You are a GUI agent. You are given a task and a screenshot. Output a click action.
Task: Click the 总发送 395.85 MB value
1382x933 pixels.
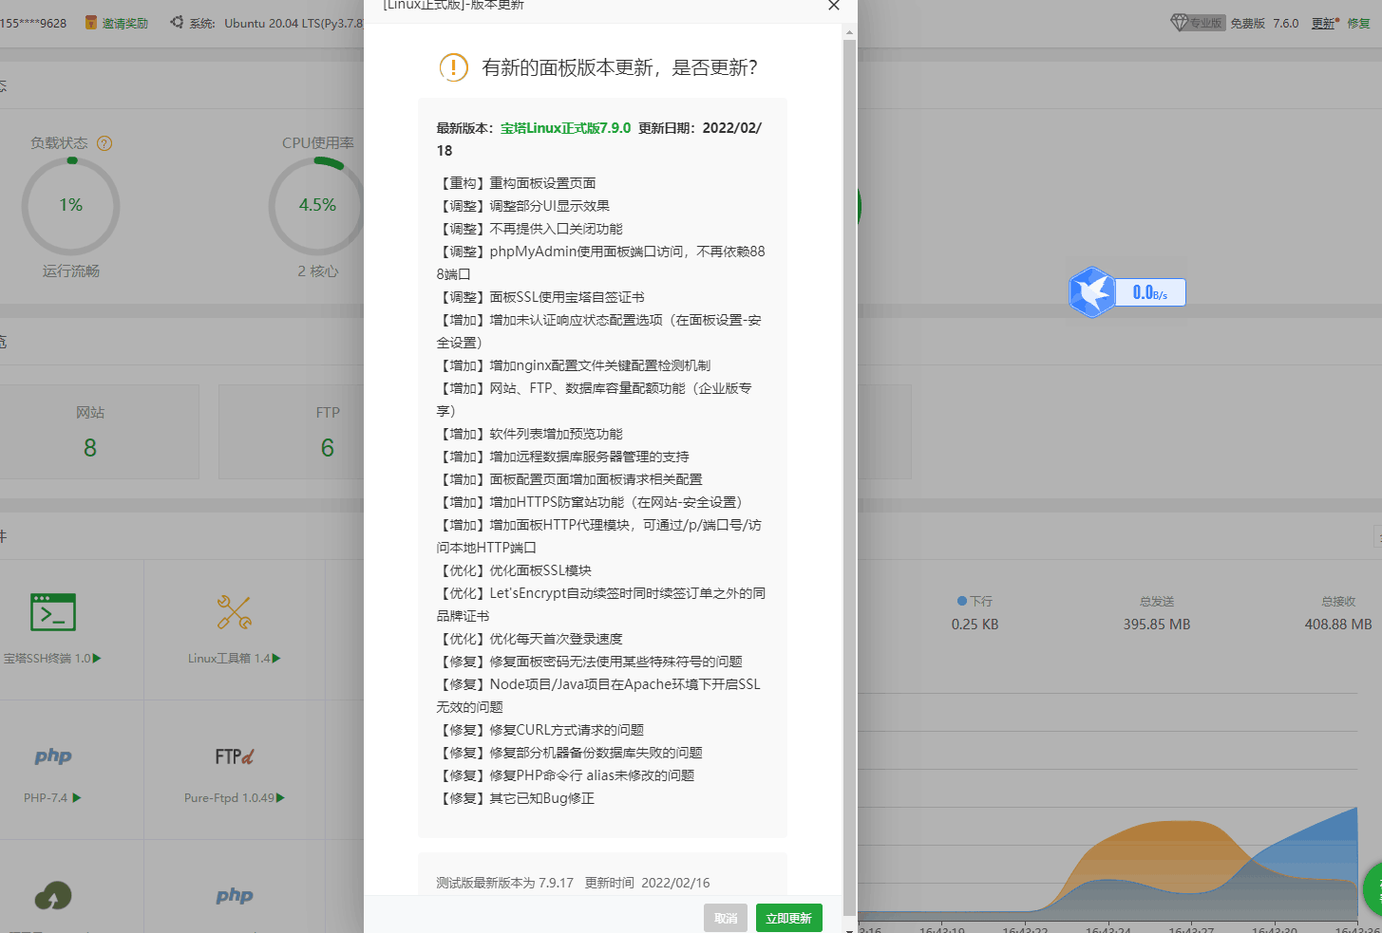coord(1156,625)
